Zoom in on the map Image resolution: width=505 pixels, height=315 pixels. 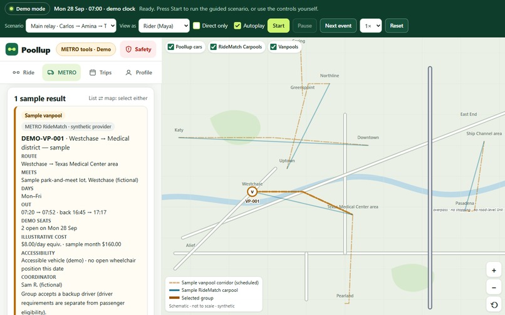point(494,271)
